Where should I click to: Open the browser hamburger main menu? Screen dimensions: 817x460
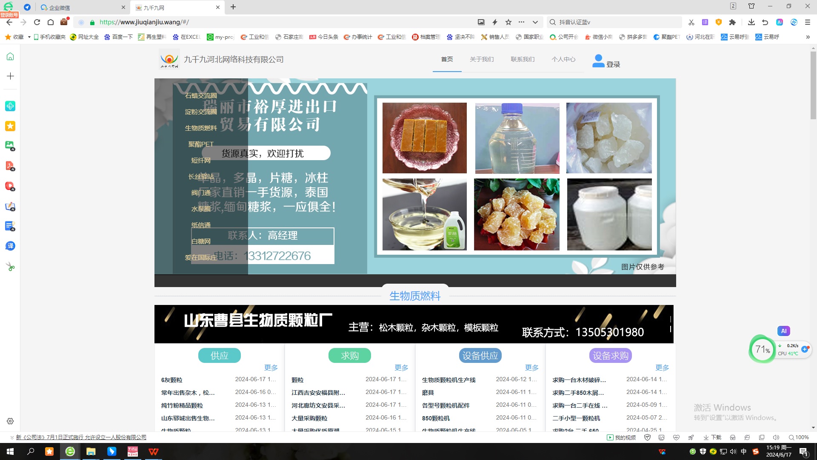807,22
